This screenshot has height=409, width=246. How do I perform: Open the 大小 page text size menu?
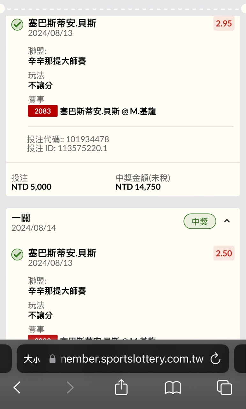tap(32, 359)
